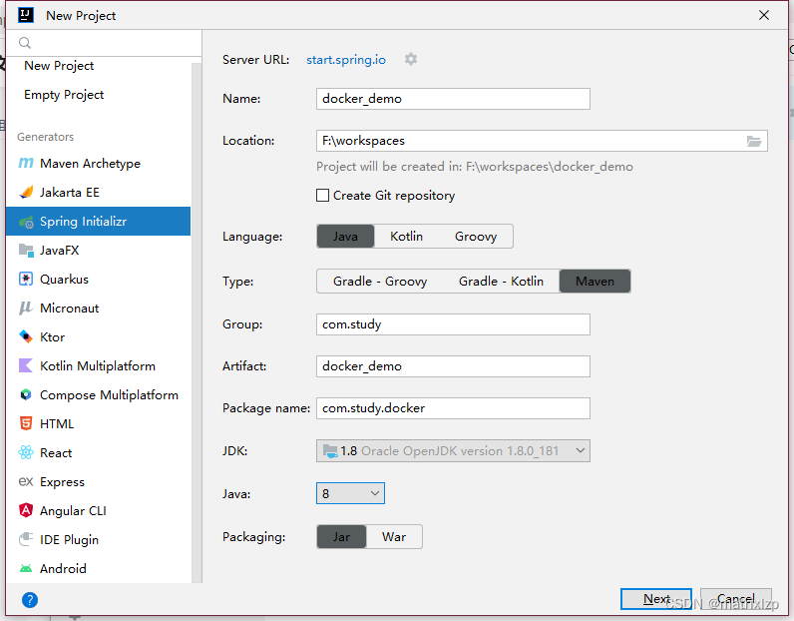Viewport: 794px width, 621px height.
Task: Select the JavaFX generator entry
Action: point(98,251)
